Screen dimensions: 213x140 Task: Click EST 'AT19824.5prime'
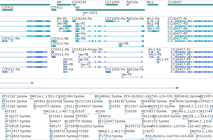click(x=18, y=136)
